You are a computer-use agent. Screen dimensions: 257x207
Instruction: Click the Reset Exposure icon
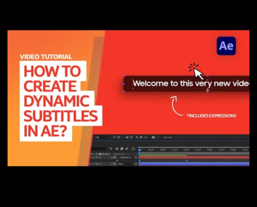click(141, 137)
